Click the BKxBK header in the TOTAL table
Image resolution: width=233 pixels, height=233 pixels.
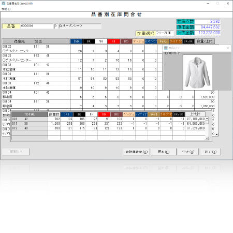[x=179, y=114]
